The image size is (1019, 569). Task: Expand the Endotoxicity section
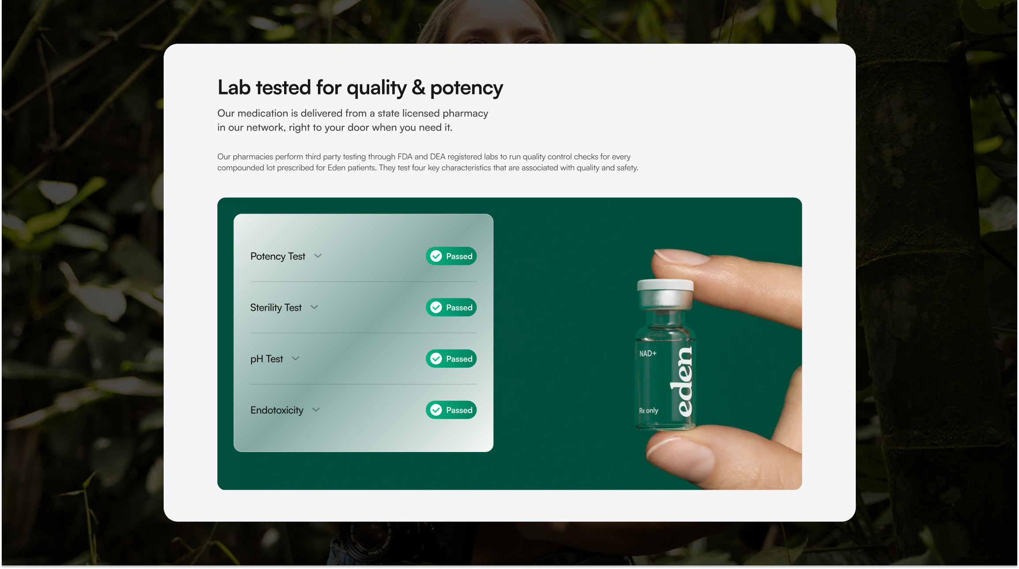click(x=316, y=410)
